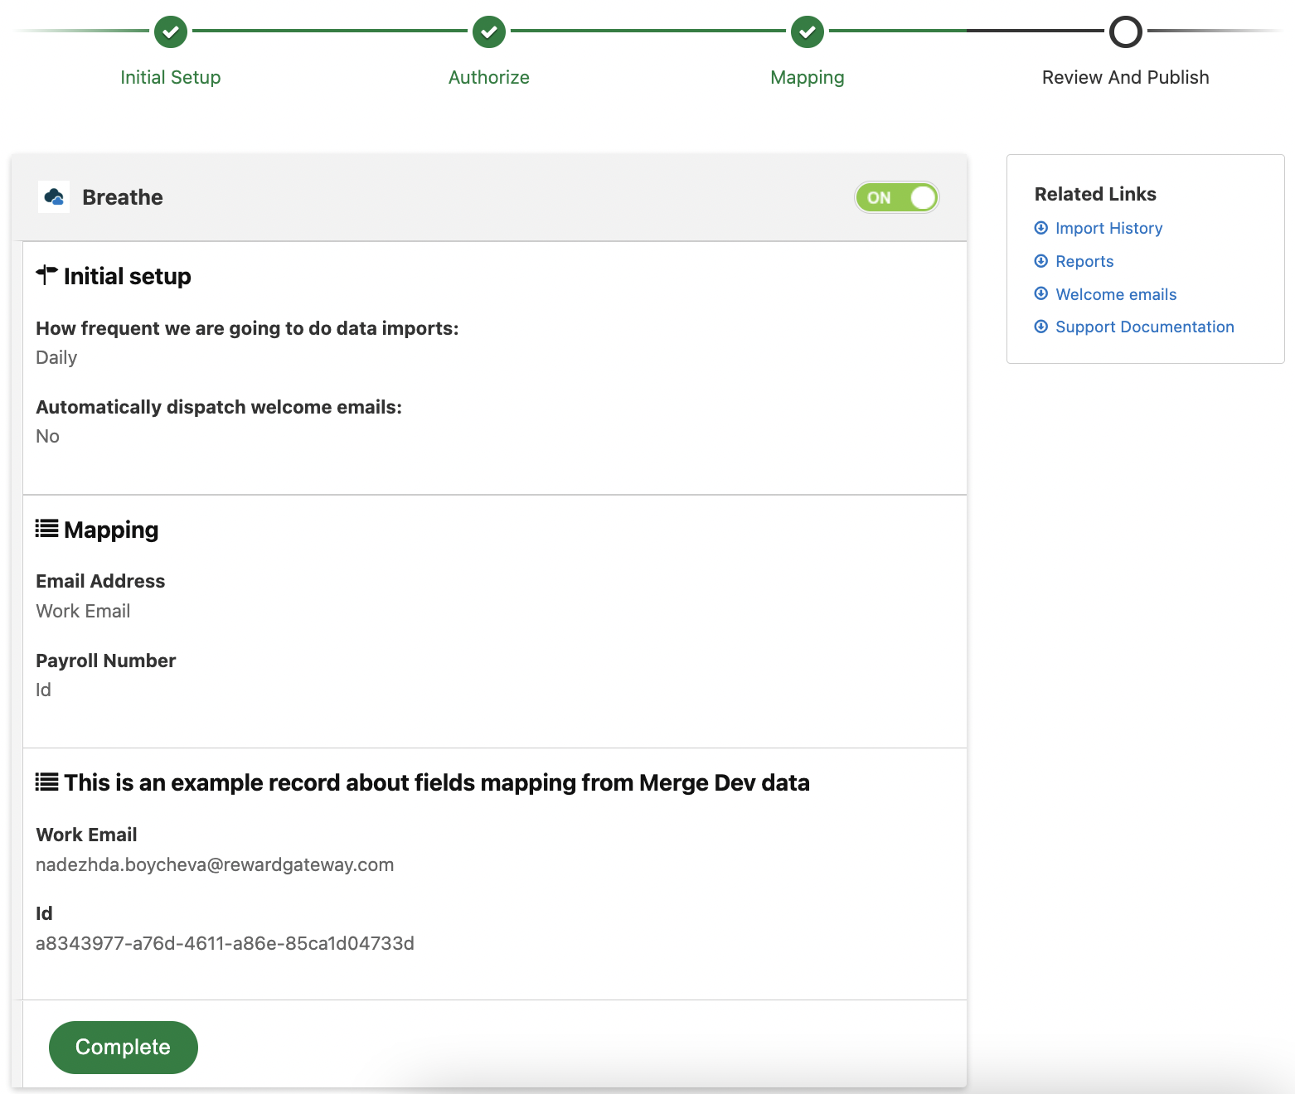Open the Welcome emails link
The height and width of the screenshot is (1094, 1295).
[x=1116, y=294]
